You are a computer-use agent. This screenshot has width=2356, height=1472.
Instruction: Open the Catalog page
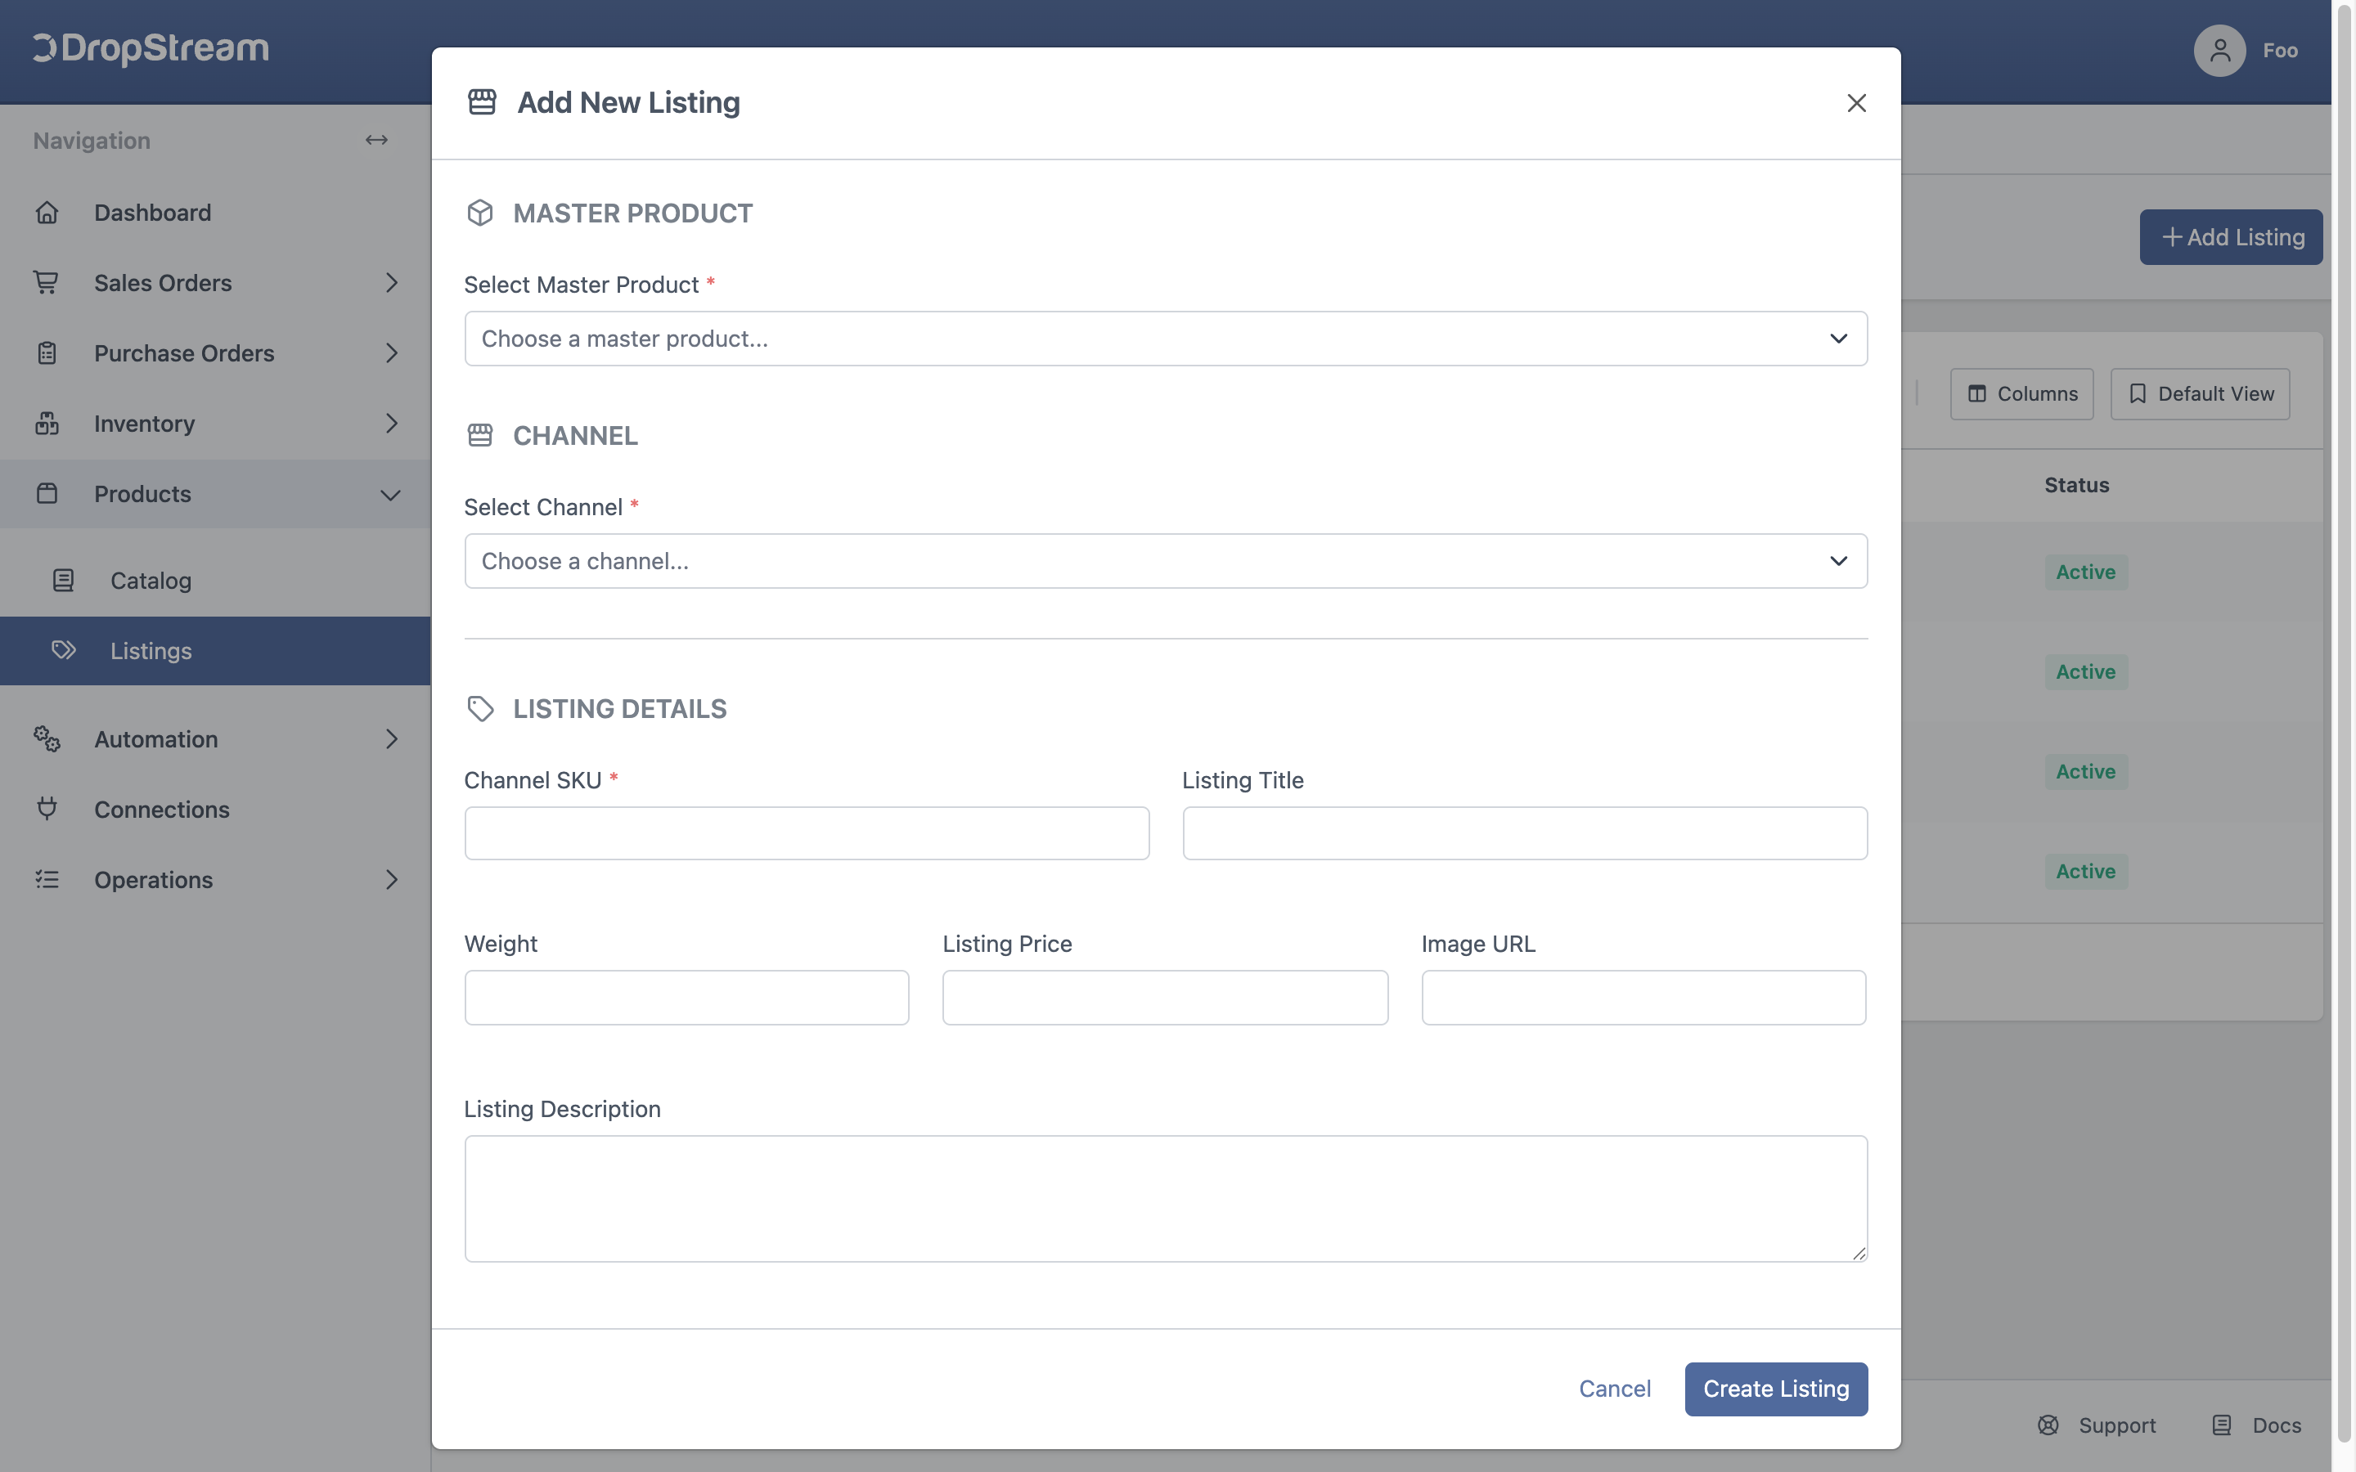(x=215, y=581)
